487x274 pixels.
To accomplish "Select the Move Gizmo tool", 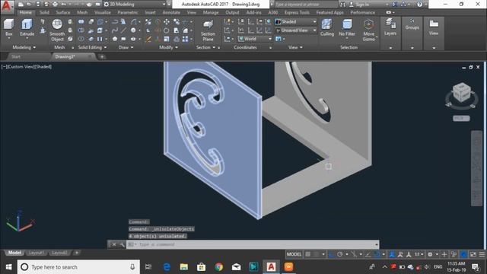I will click(368, 30).
